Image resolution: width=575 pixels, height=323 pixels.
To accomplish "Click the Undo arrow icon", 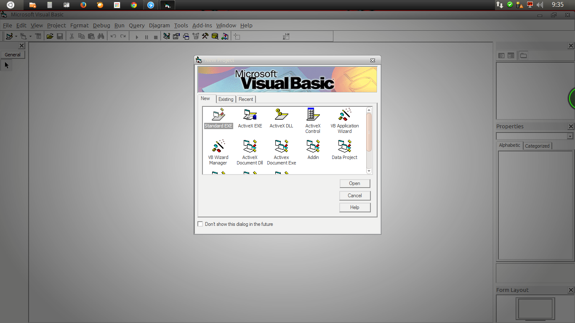I will 113,37.
